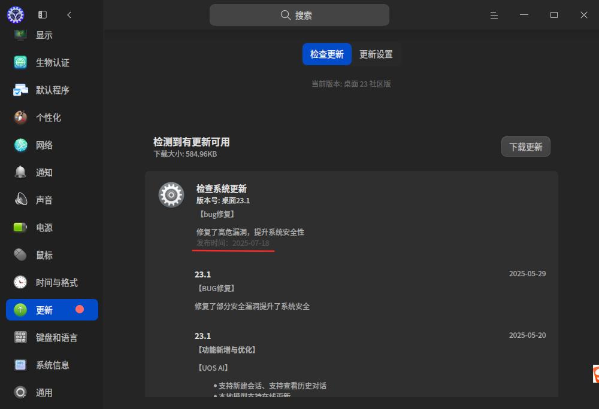
Task: Select 鼠标 in the sidebar
Action: coord(52,255)
